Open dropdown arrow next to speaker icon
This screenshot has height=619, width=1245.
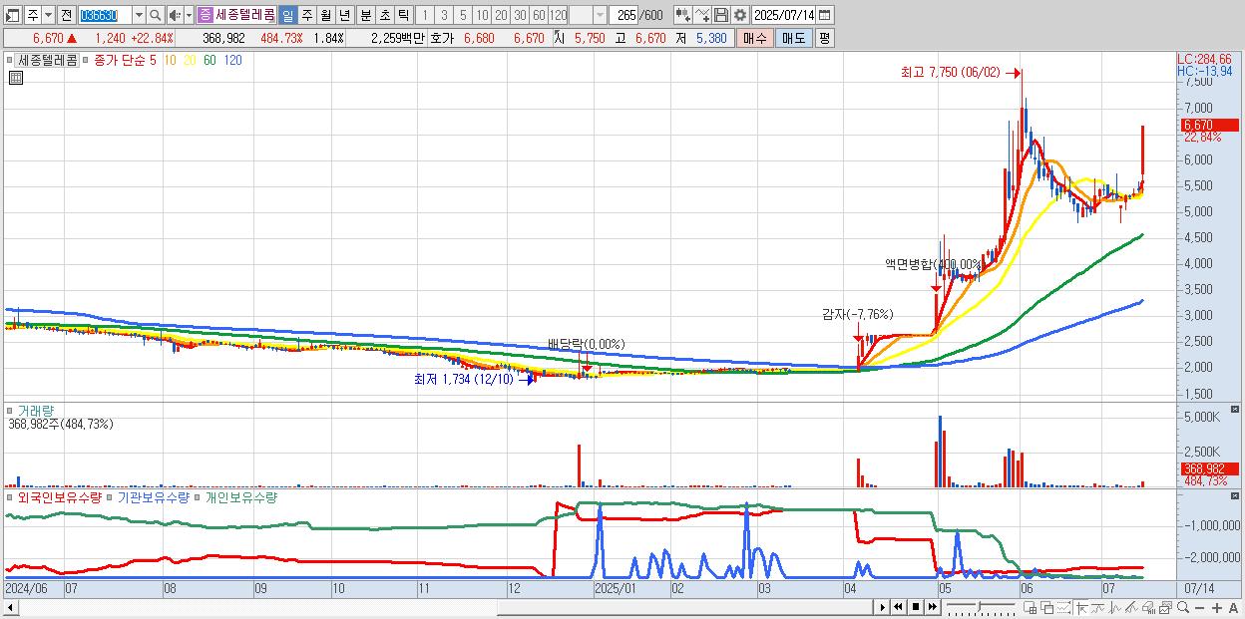pos(189,15)
